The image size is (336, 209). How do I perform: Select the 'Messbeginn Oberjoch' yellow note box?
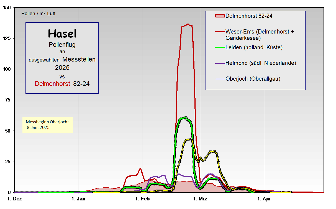48,125
